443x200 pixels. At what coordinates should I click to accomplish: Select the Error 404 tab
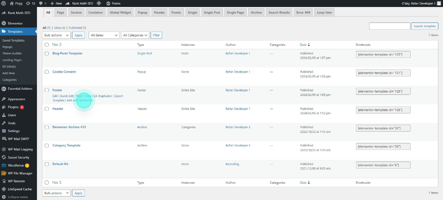[x=303, y=12]
